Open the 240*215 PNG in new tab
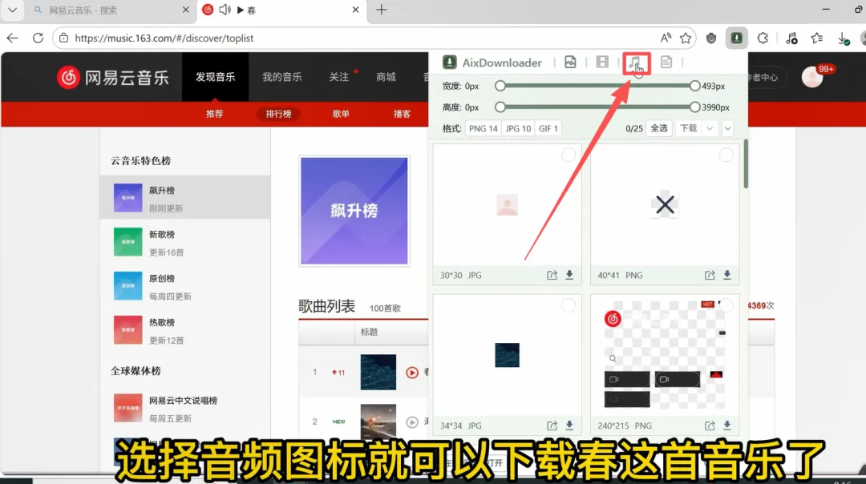Screen dimensions: 866x484 [x=710, y=426]
